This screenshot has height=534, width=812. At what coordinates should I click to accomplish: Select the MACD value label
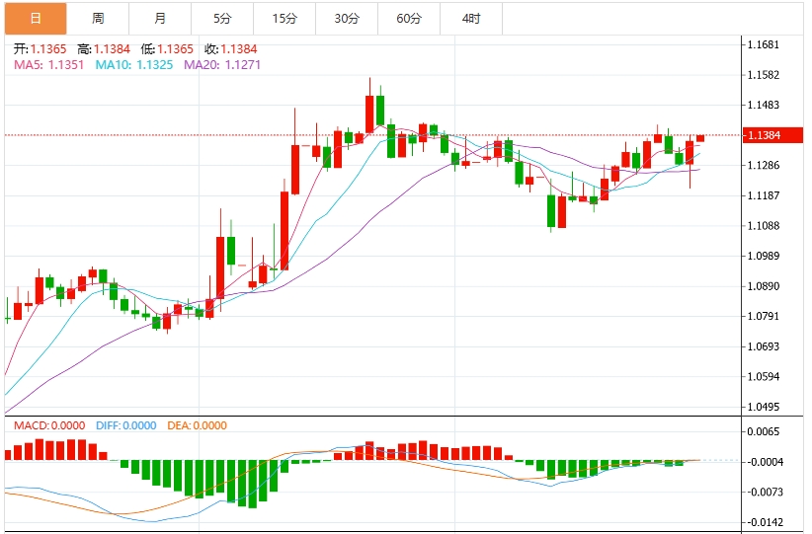pyautogui.click(x=49, y=425)
